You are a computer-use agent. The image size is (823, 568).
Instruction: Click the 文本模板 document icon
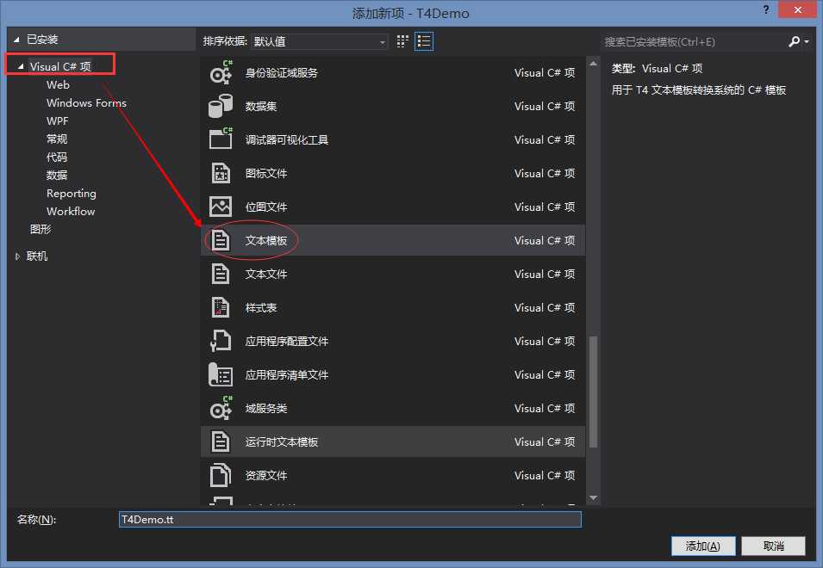[x=221, y=240]
